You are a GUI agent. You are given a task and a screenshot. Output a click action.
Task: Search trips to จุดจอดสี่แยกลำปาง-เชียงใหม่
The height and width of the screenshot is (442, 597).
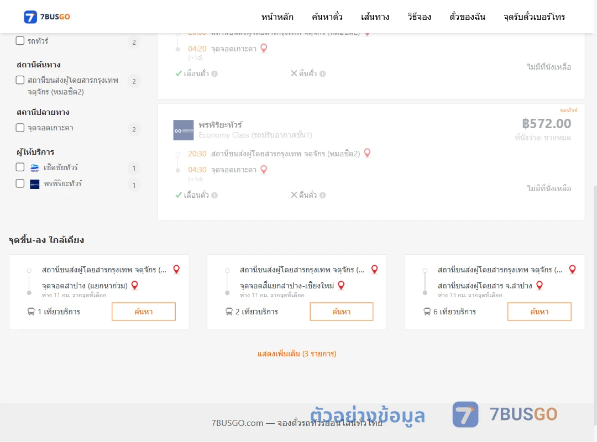(342, 312)
